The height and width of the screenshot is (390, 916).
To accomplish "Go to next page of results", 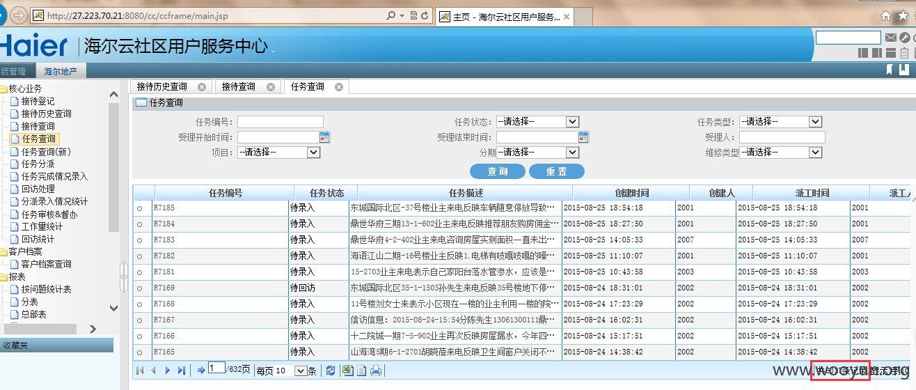I will tap(168, 370).
